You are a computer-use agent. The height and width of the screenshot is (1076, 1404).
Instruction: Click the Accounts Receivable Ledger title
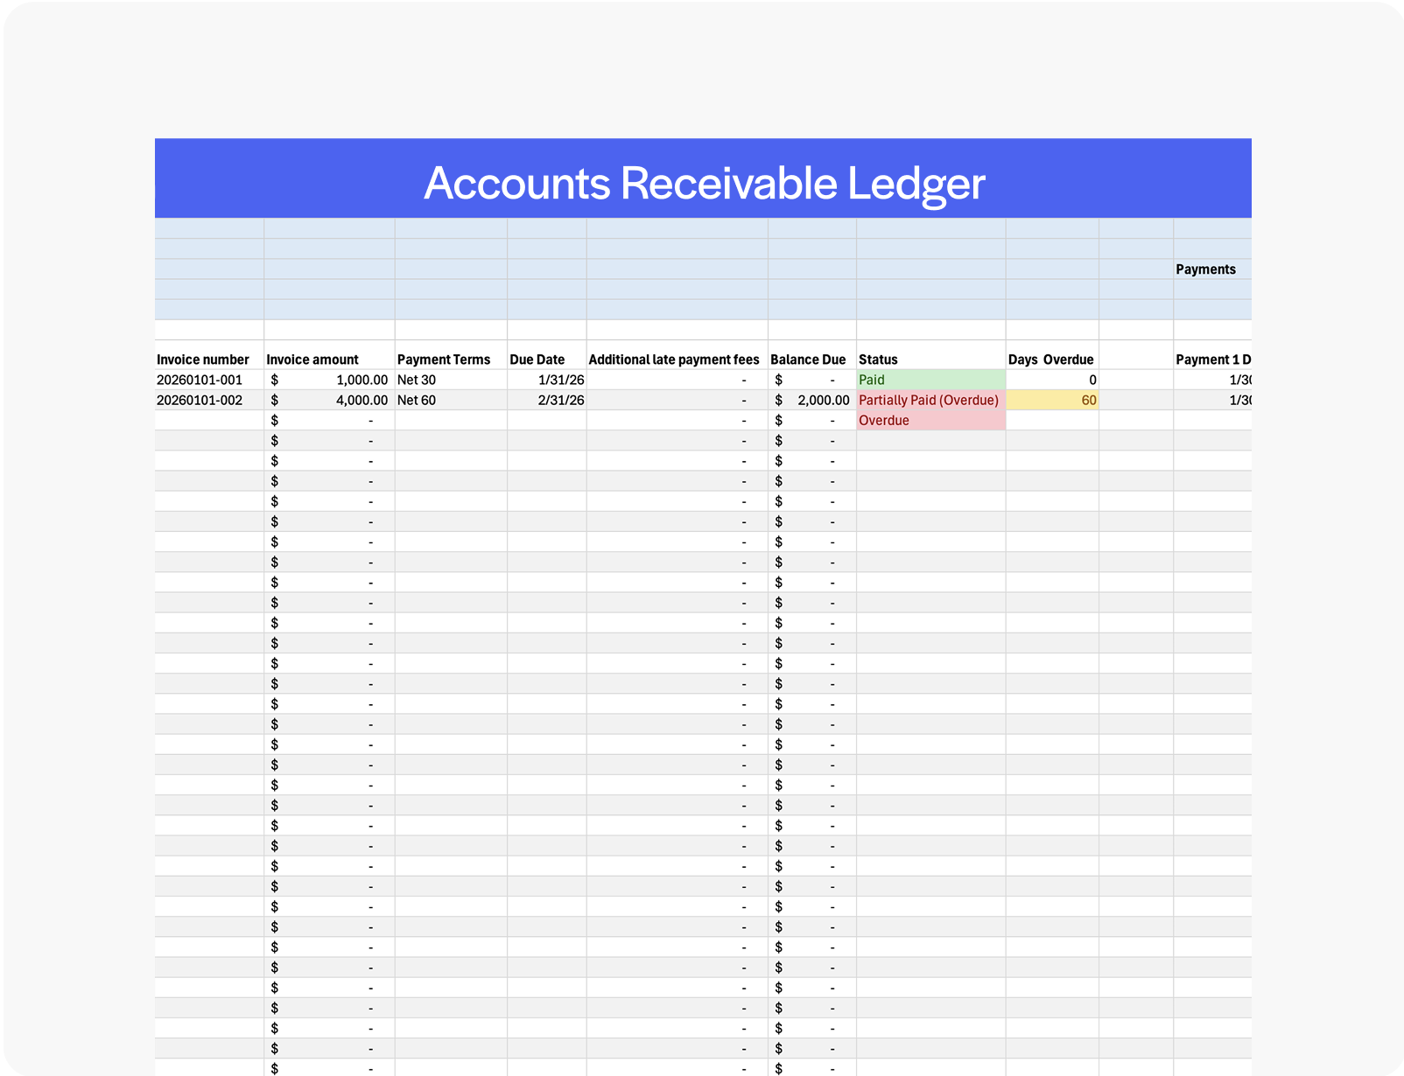pos(704,184)
